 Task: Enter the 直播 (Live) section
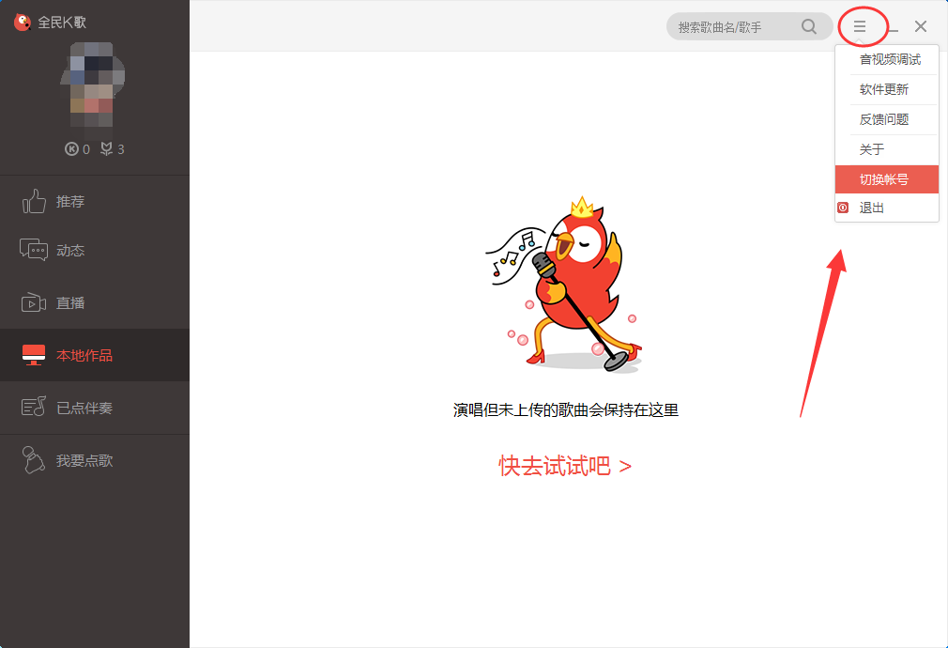coord(33,301)
